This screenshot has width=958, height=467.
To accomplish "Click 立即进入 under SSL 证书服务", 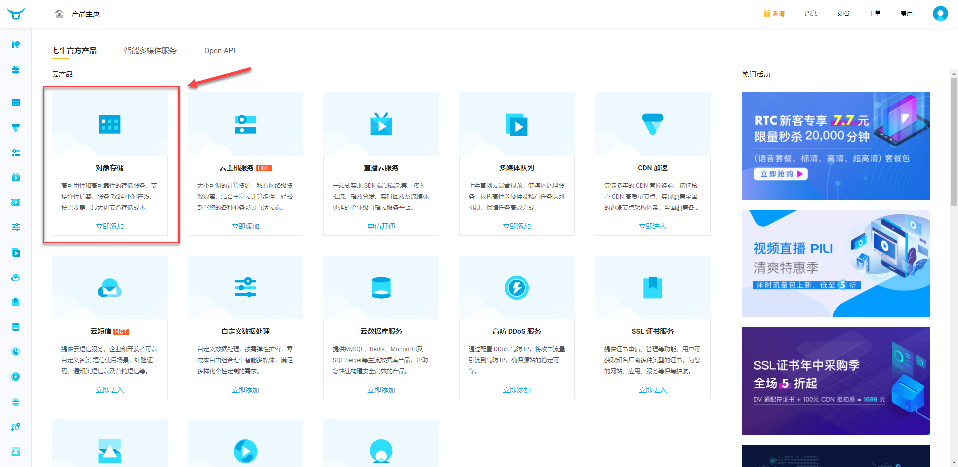I will pos(653,390).
